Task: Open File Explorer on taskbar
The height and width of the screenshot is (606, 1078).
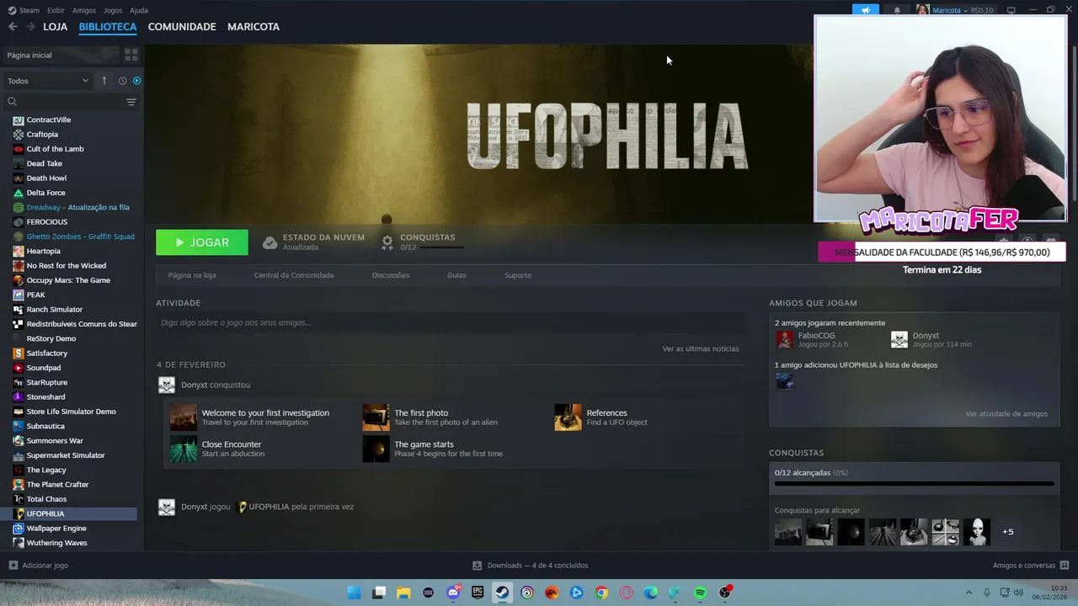Action: point(403,593)
